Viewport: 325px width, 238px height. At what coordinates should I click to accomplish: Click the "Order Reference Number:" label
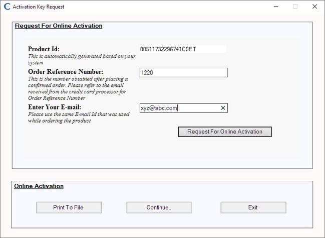point(66,72)
